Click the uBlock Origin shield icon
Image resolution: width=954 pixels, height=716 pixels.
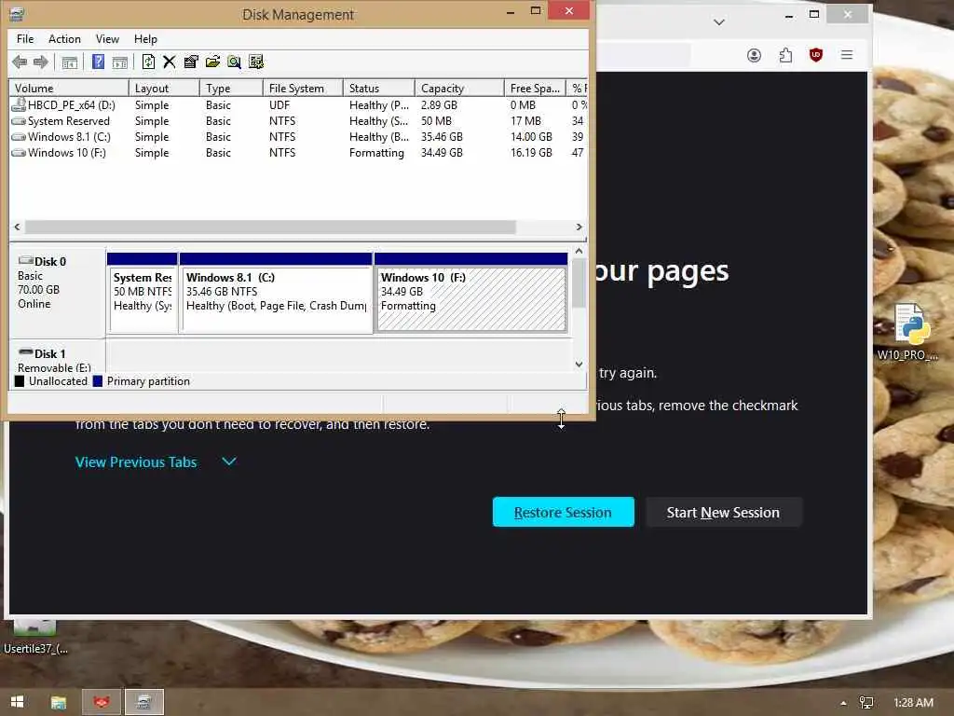click(816, 55)
